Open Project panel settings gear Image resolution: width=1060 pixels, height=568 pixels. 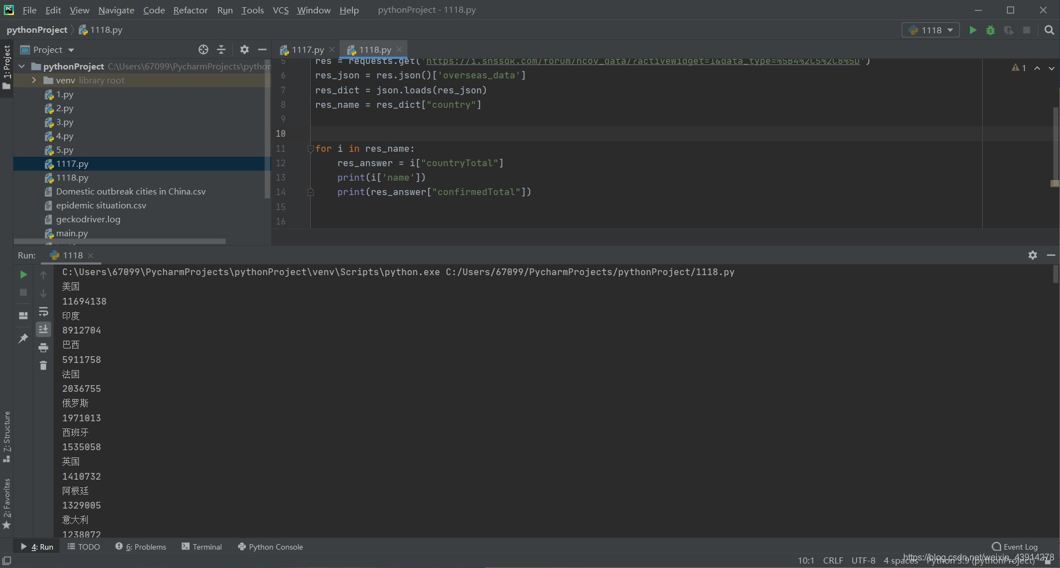coord(245,49)
